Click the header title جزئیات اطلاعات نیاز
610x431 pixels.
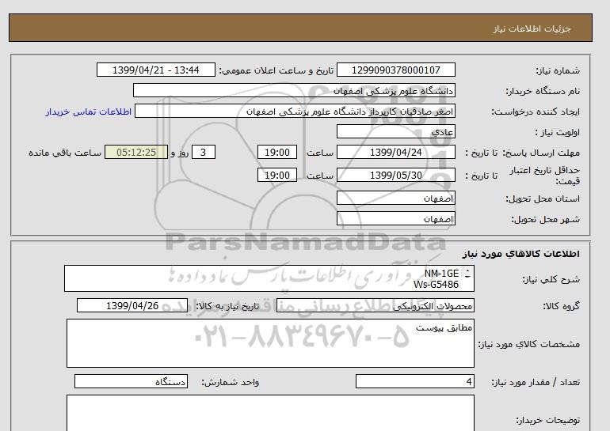(532, 28)
